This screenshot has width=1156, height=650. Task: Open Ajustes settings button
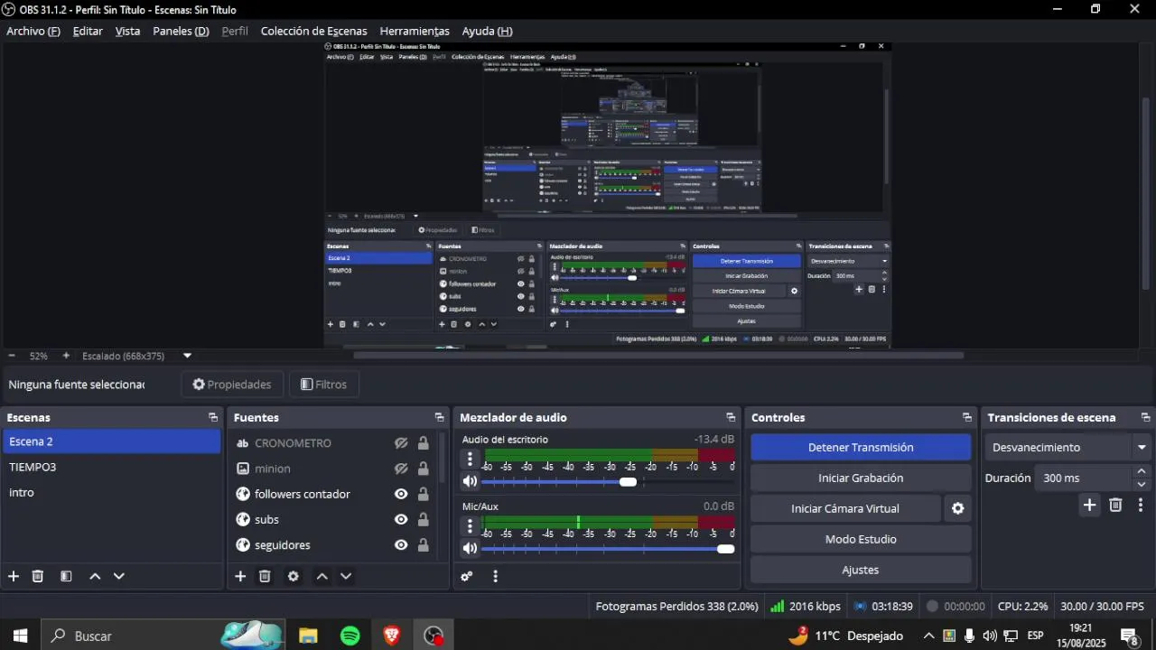coord(861,570)
